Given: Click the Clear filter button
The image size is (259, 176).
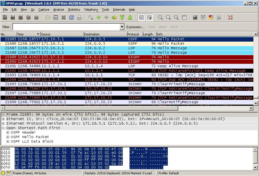Looking at the screenshot, I should tap(152, 27).
